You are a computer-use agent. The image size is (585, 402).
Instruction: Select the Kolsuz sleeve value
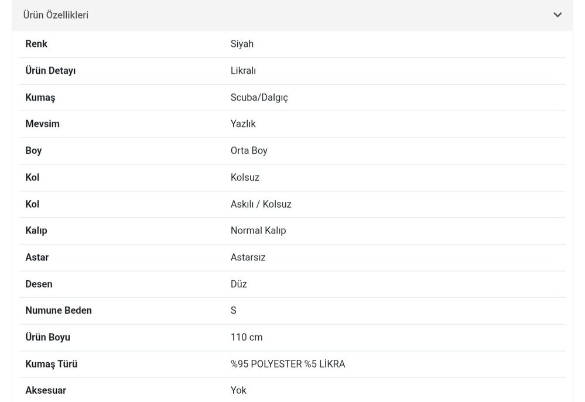245,177
